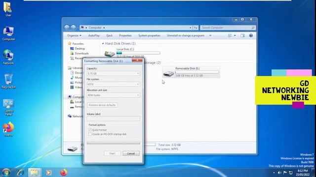Click Eject in the toolbar
The height and width of the screenshot is (177, 316).
pyautogui.click(x=109, y=35)
